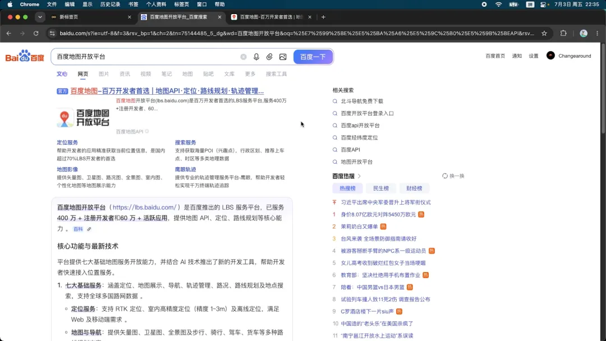Screen dimensions: 606x341
Task: Open the 笔记 search tab
Action: [x=167, y=74]
